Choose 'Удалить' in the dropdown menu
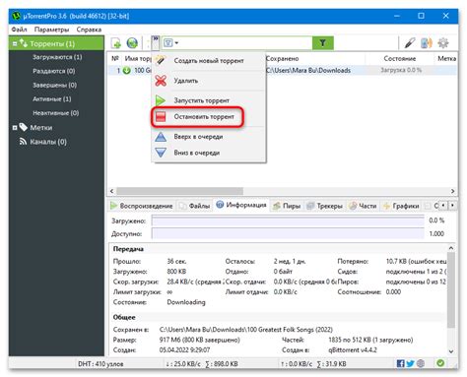467x377 pixels. (x=209, y=81)
